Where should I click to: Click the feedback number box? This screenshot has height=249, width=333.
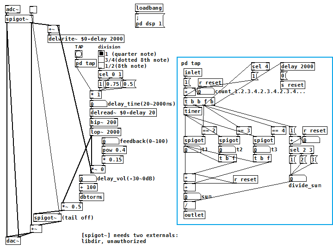111,141
